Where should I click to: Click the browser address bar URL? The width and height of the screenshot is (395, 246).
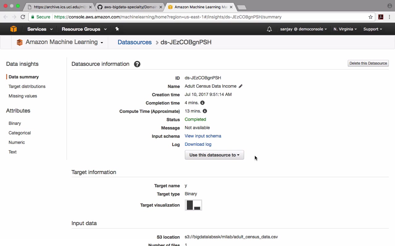point(168,17)
